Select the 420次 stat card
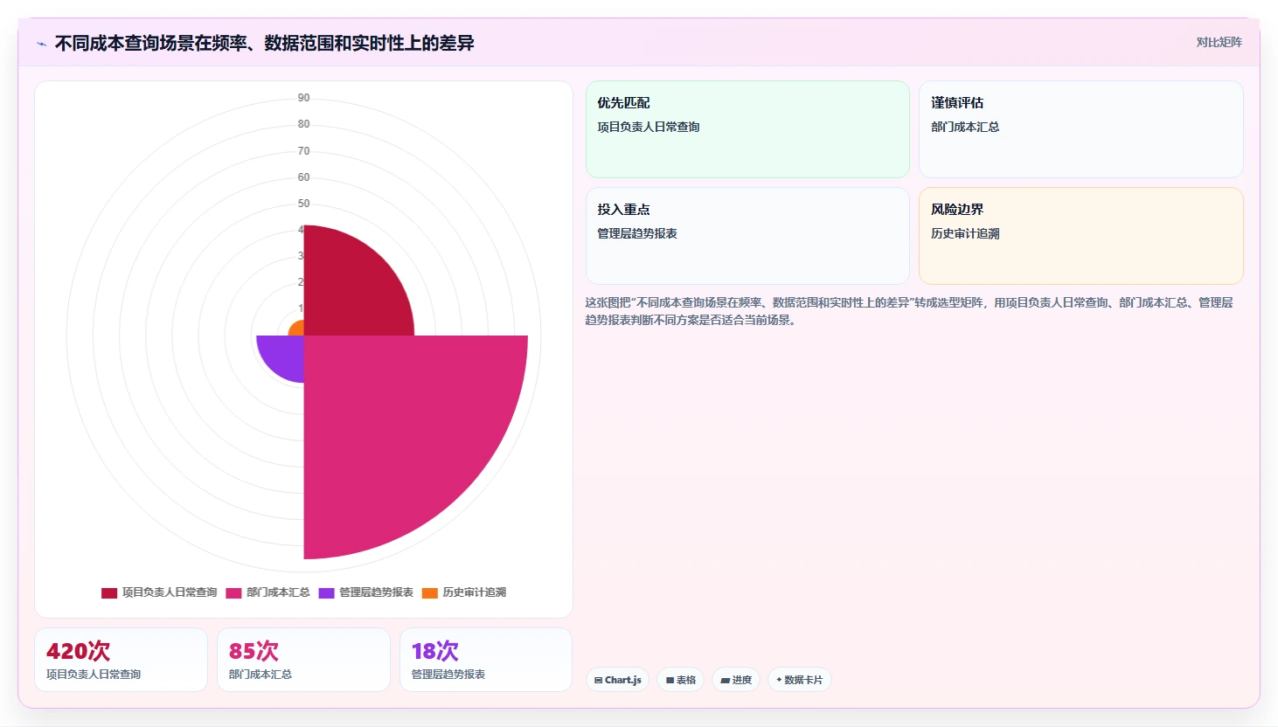The height and width of the screenshot is (727, 1278). click(121, 660)
